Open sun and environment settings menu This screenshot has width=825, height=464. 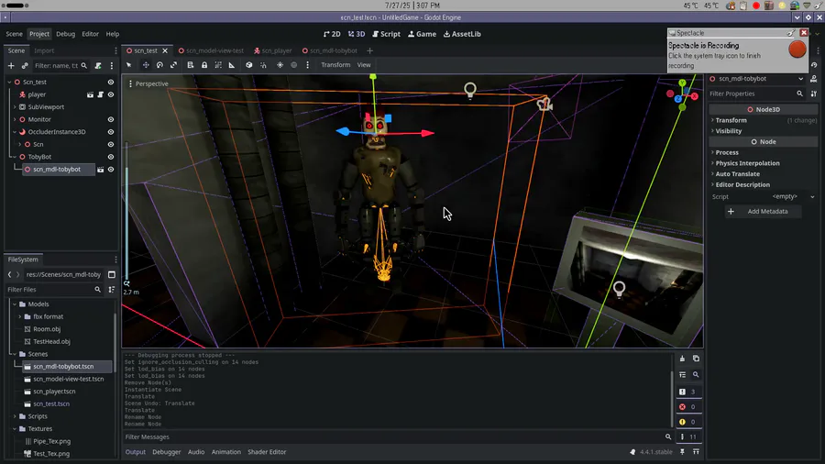click(x=308, y=65)
